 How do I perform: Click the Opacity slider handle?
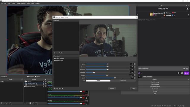115,78
